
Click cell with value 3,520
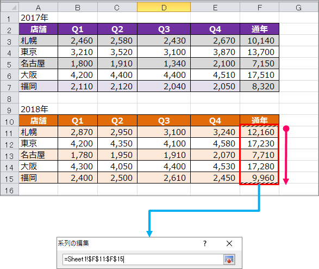click(x=117, y=52)
